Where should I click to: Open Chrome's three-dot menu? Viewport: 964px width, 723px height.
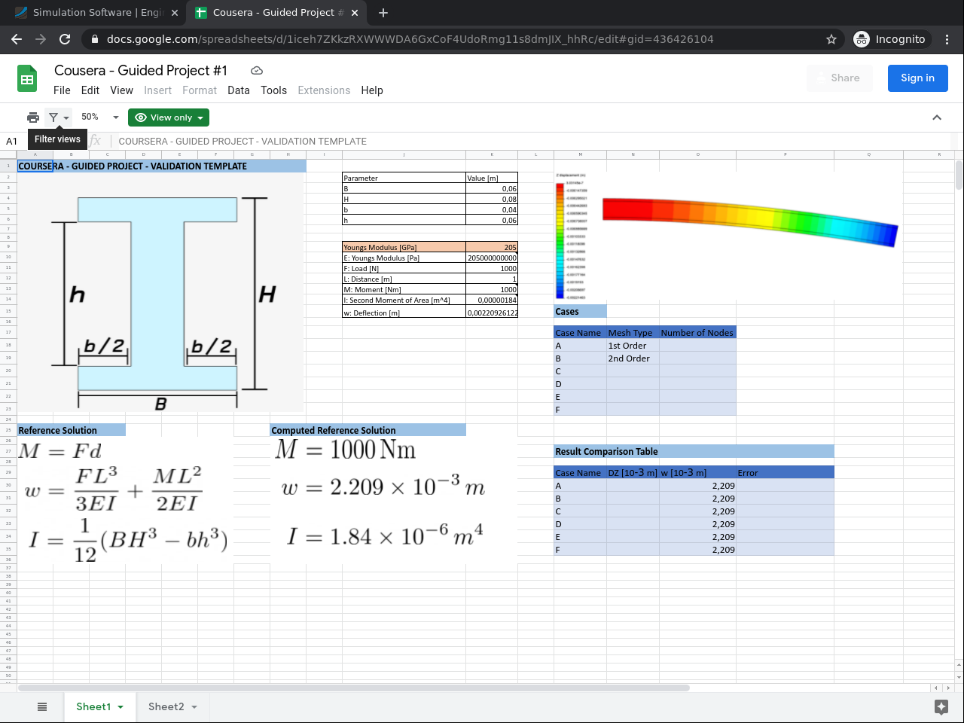click(947, 39)
